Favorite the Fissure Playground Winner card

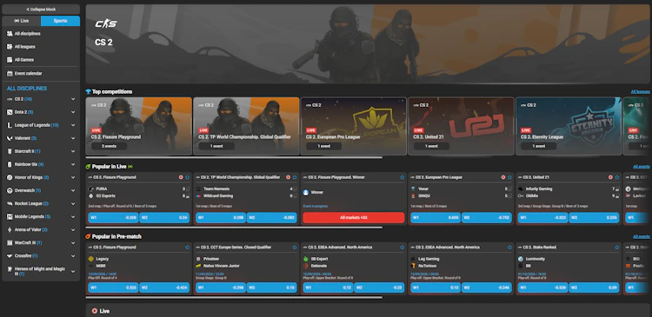pos(403,177)
